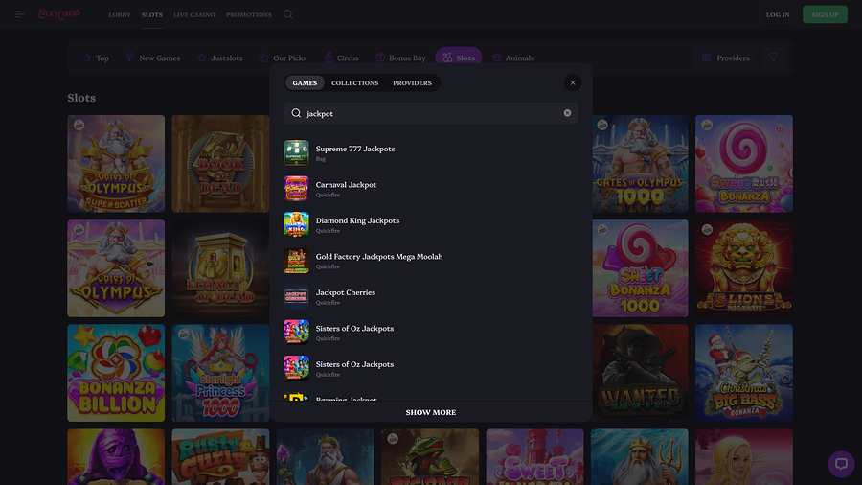Switch to the Providers search tab

412,83
